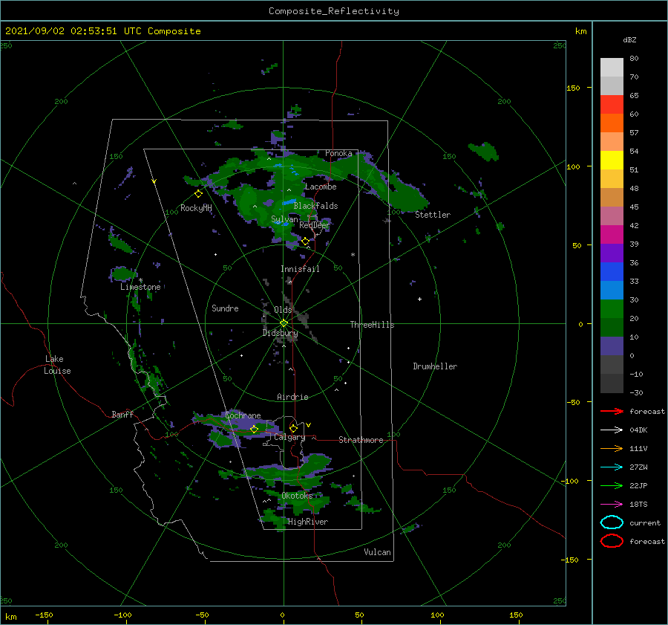Click the white 04DK arrow legend icon
This screenshot has height=625, width=668.
(x=612, y=430)
